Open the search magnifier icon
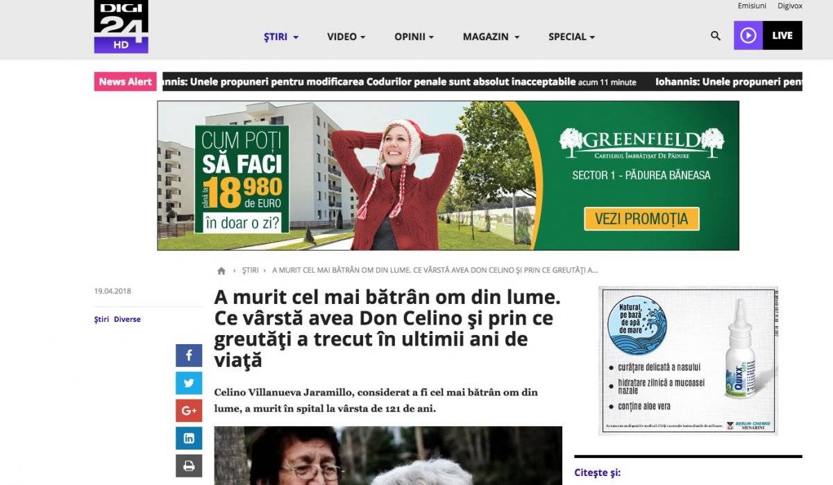The height and width of the screenshot is (485, 833). [716, 36]
